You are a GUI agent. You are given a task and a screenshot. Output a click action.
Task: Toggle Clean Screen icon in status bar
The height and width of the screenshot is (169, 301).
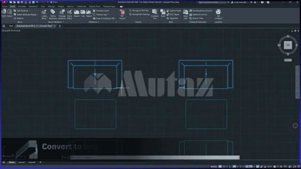coord(295,167)
